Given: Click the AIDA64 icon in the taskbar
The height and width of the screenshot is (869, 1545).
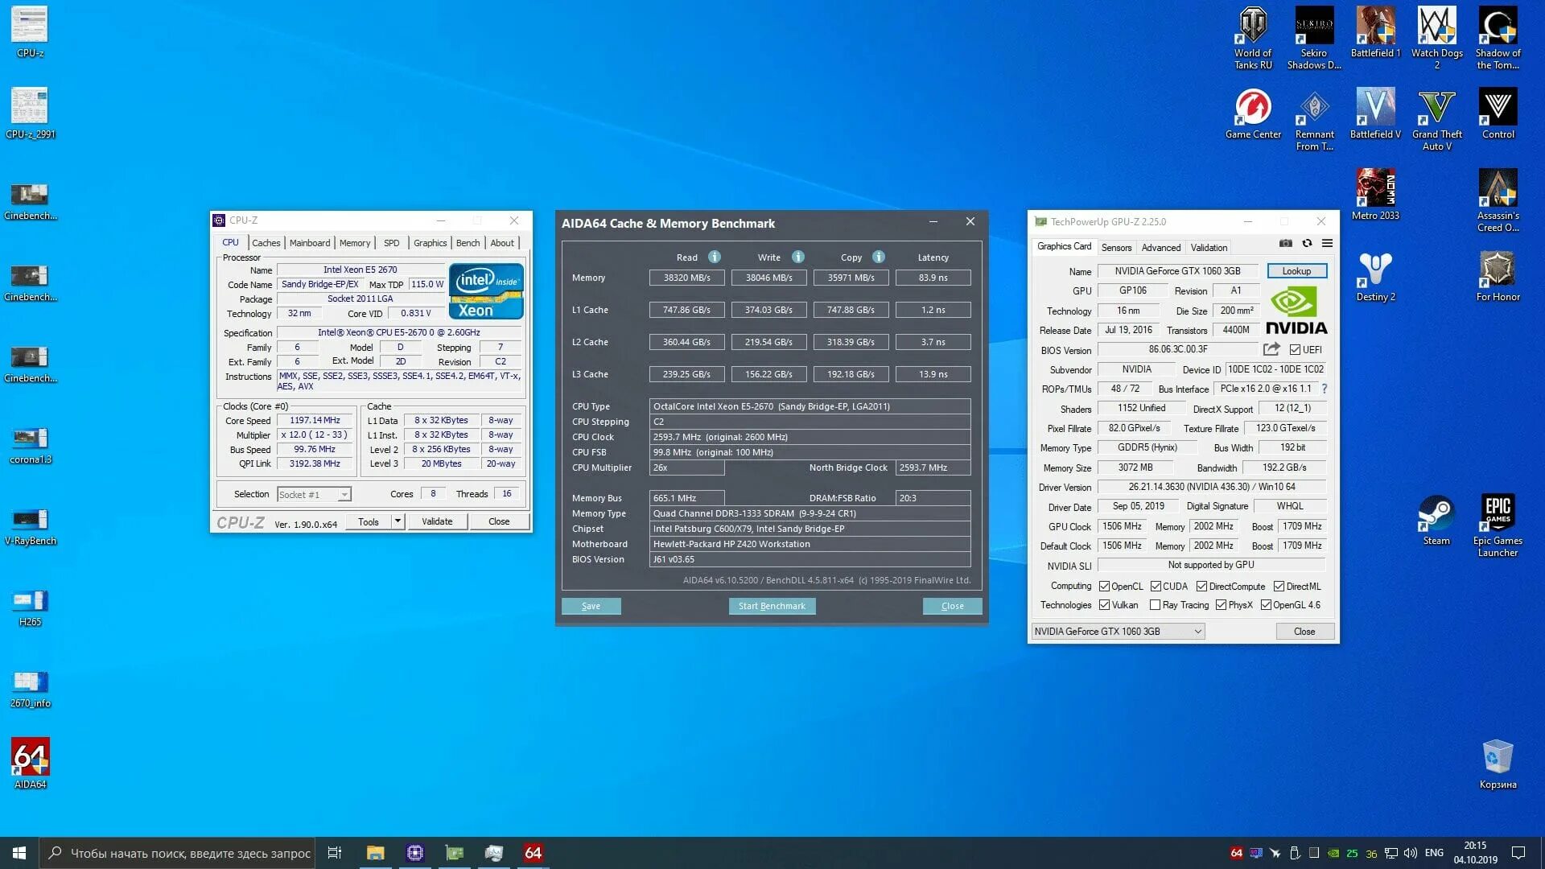Looking at the screenshot, I should [x=533, y=853].
